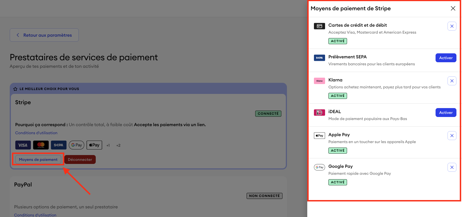Screen dimensions: 462x217
Task: Click the VISA logo on Stripe card
Action: pos(23,145)
